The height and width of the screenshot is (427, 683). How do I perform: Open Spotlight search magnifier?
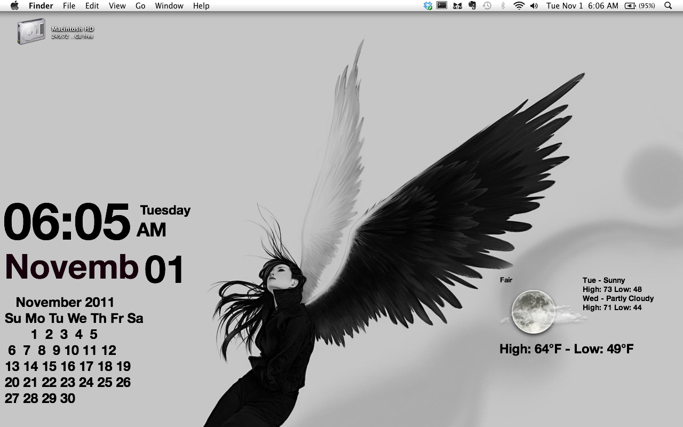(x=668, y=6)
